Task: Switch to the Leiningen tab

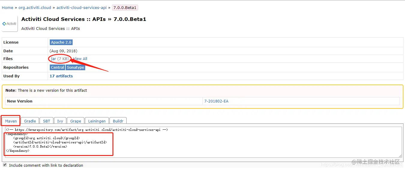Action: pos(97,121)
